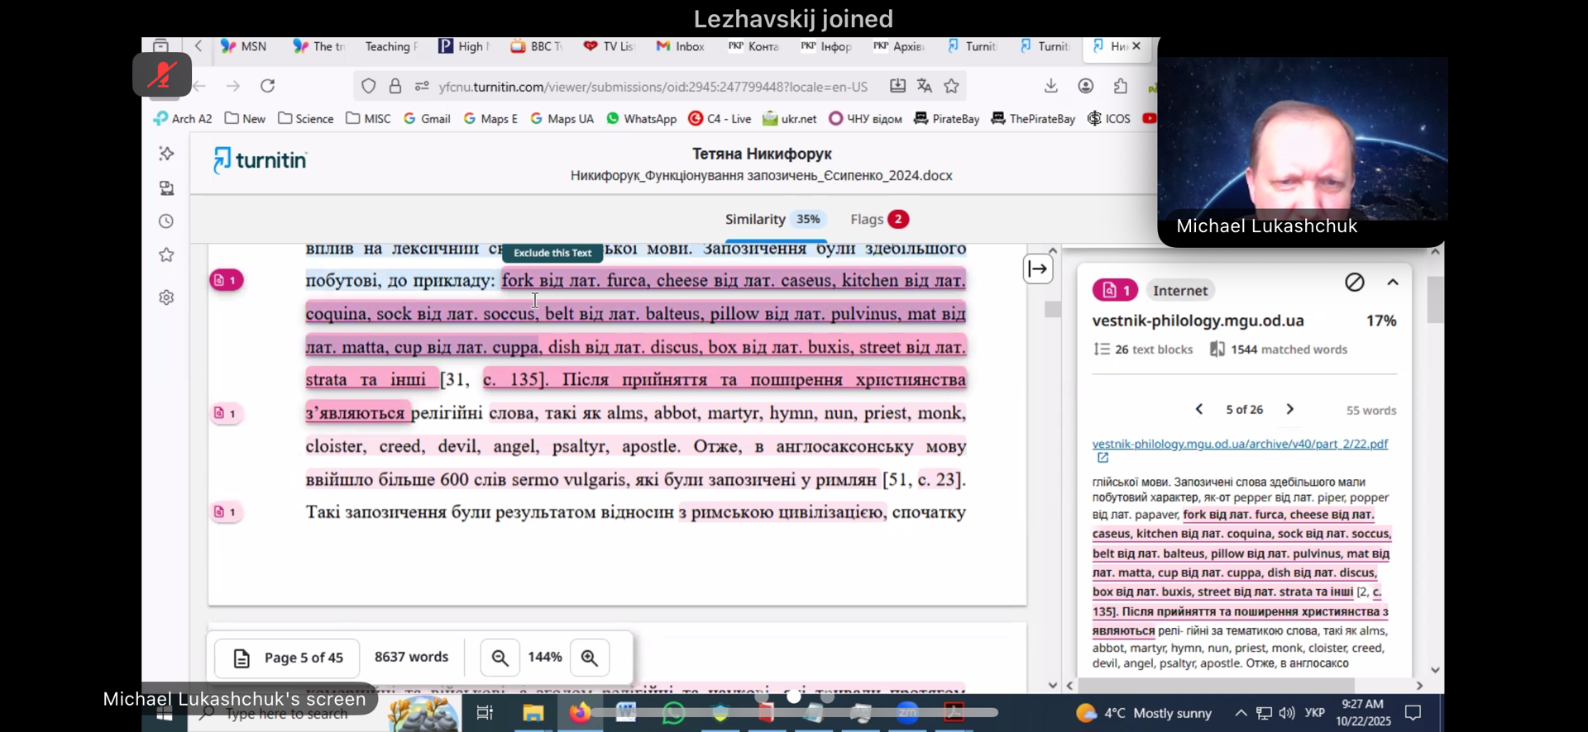Select match badge 1 beside the 'з'являються' line

coord(226,413)
